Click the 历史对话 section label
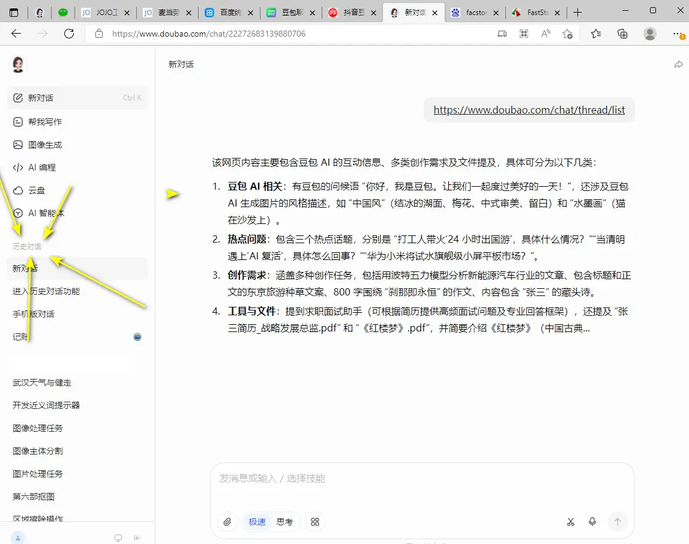The height and width of the screenshot is (544, 689). point(27,246)
